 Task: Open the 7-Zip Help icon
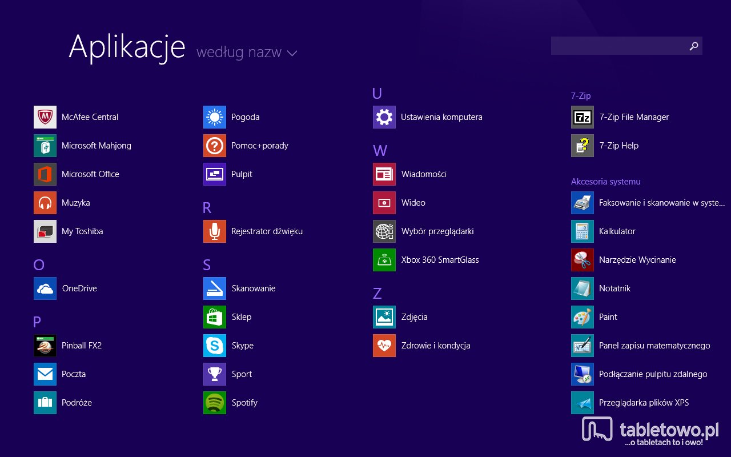583,146
